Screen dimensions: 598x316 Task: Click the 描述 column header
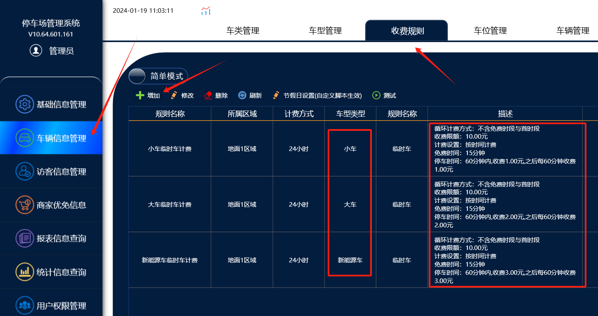click(x=505, y=114)
